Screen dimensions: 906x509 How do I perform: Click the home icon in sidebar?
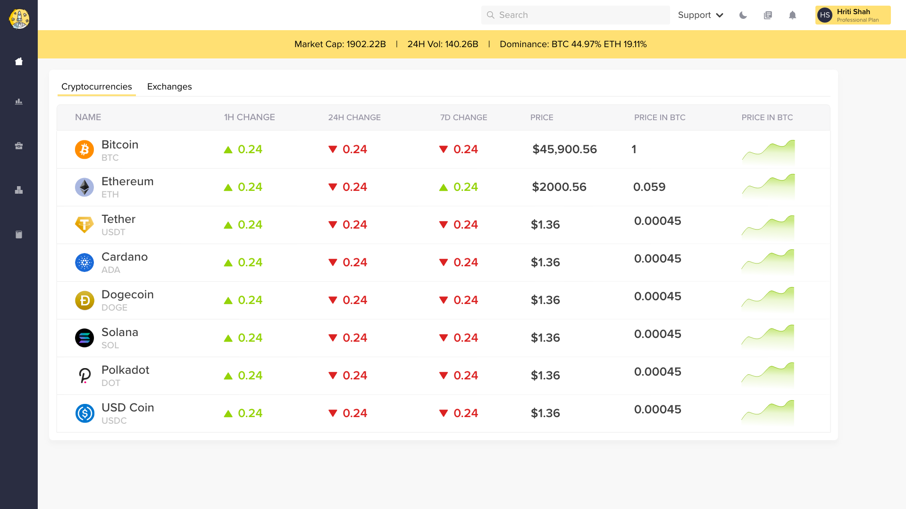19,62
